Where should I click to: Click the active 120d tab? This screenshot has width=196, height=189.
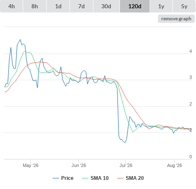[x=135, y=6]
